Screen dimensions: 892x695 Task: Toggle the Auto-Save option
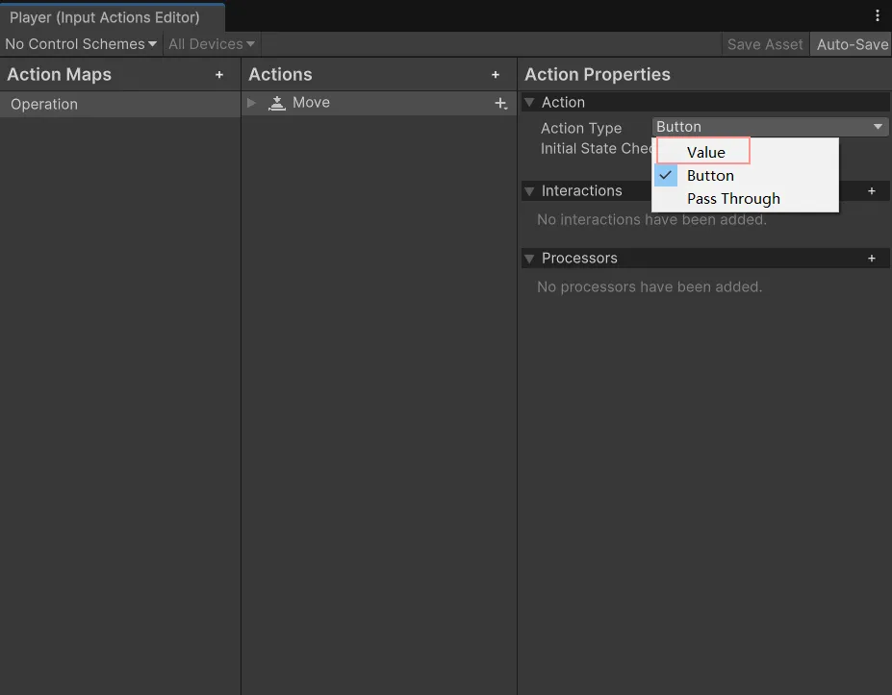pyautogui.click(x=852, y=44)
